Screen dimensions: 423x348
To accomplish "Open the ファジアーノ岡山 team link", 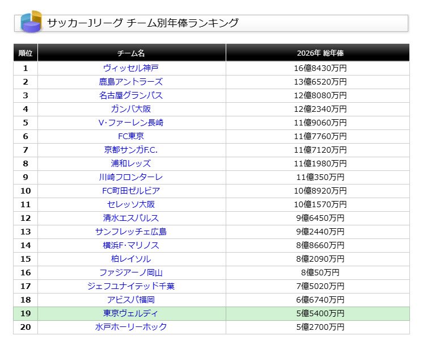I will tap(131, 272).
